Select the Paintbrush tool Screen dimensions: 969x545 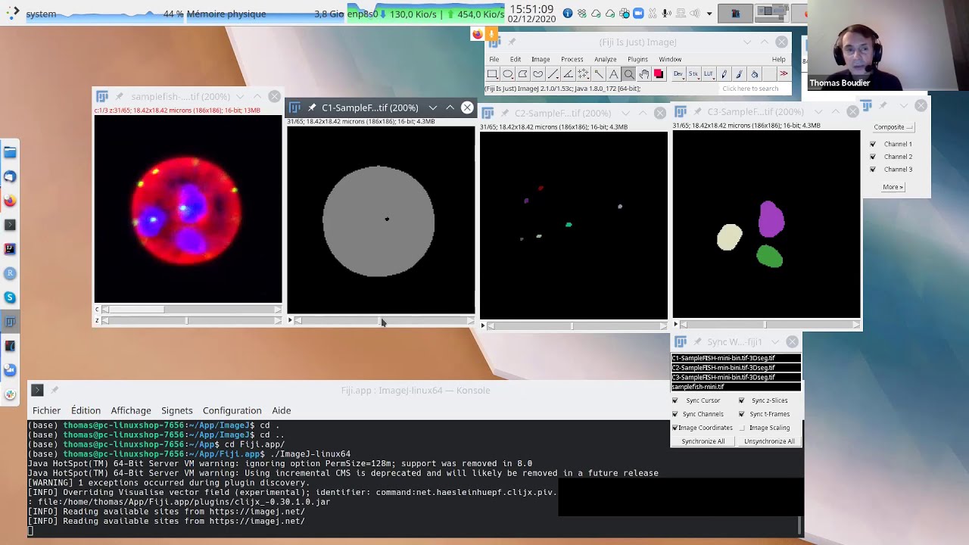point(739,74)
